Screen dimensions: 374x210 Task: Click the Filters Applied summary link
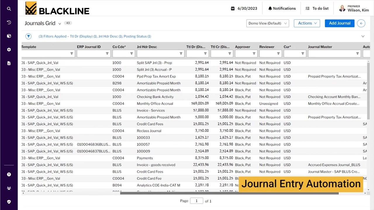(x=95, y=36)
